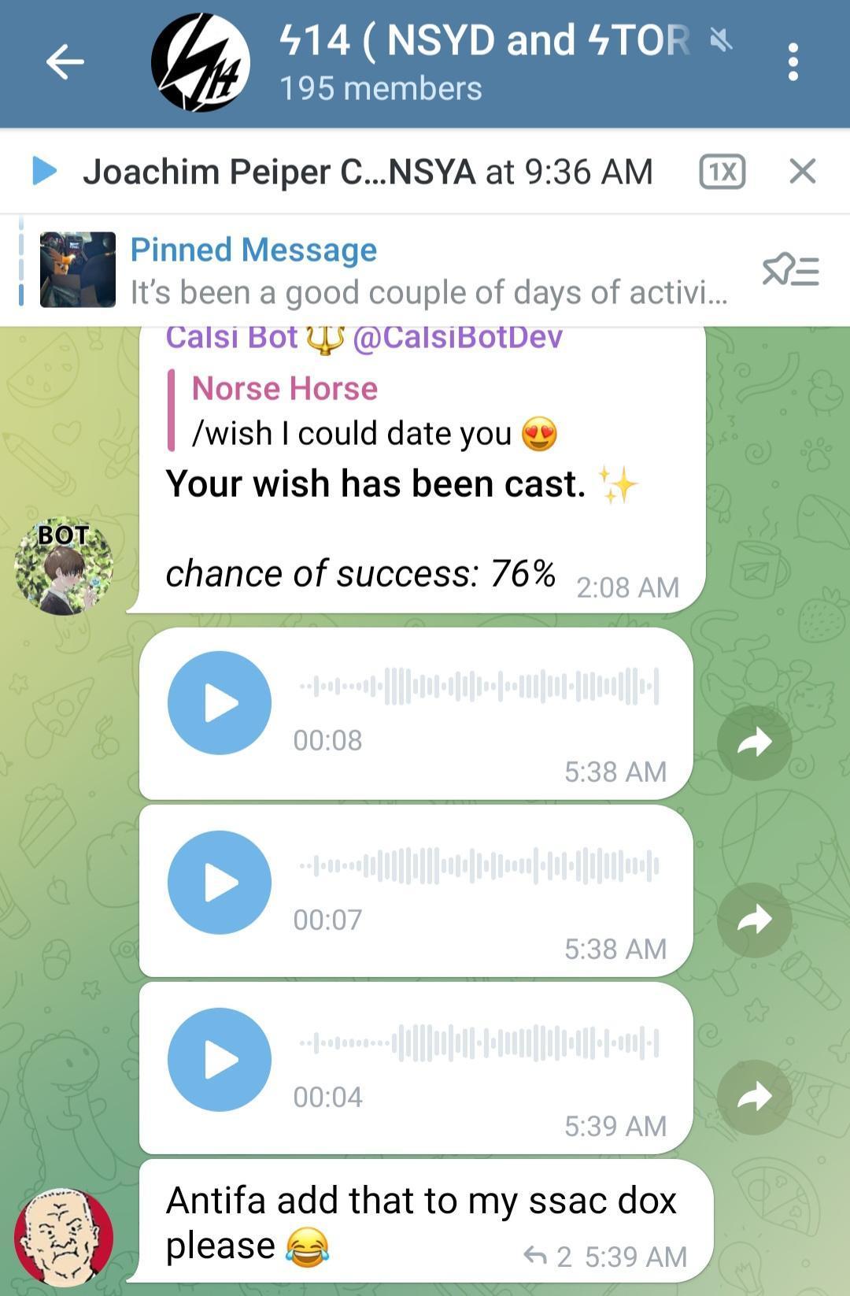Open the three-dot options menu

[793, 62]
